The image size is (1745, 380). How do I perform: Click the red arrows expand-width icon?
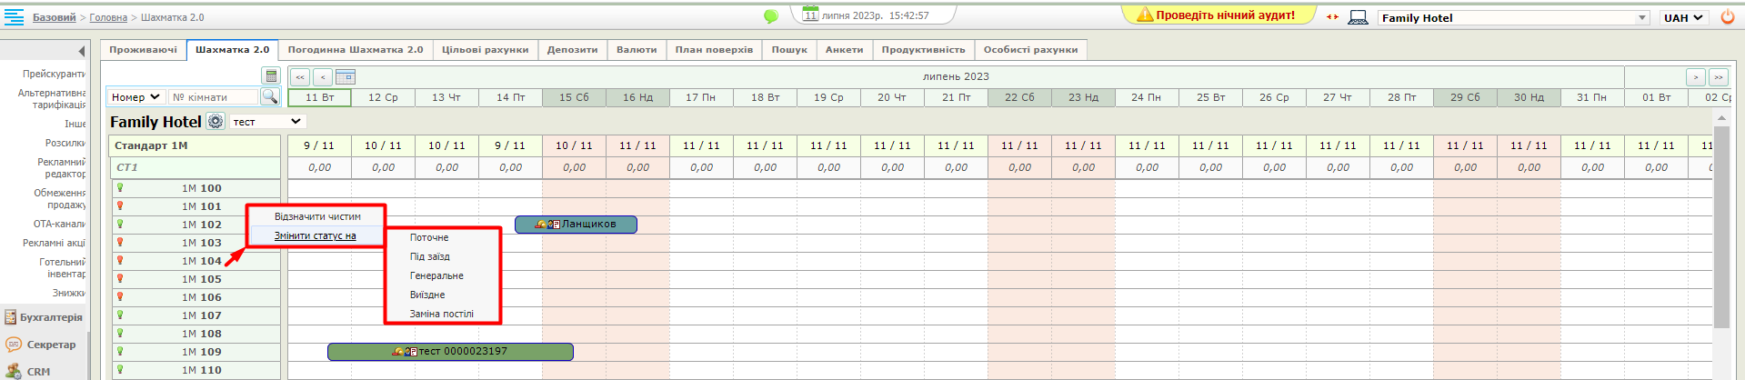pos(1332,17)
